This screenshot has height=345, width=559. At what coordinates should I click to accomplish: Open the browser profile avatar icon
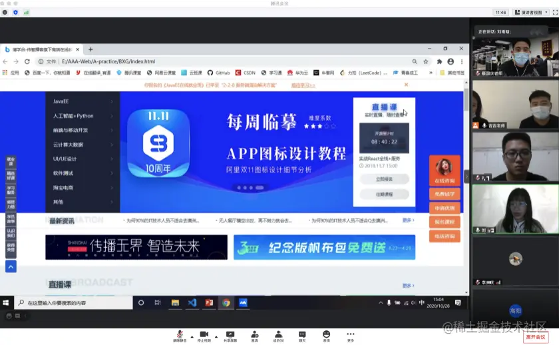[451, 61]
